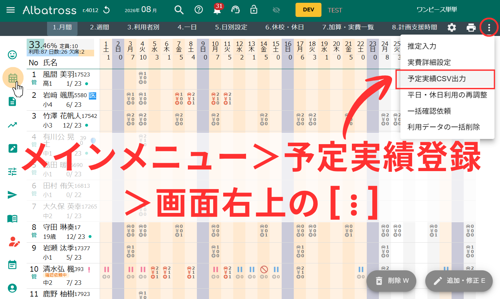Click the user edit sidebar icon
Viewport: 500px width, 299px height.
coord(14,242)
